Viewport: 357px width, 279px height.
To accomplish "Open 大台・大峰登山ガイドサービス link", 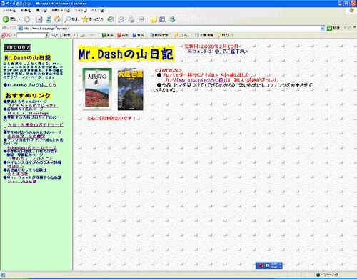I will [x=36, y=124].
